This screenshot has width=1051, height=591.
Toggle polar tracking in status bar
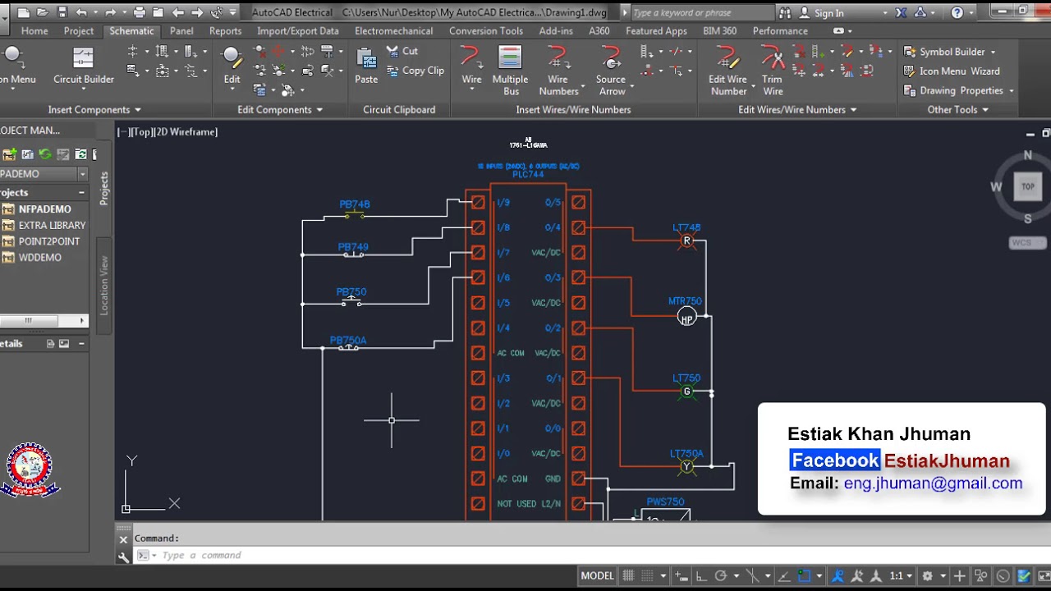click(x=721, y=576)
